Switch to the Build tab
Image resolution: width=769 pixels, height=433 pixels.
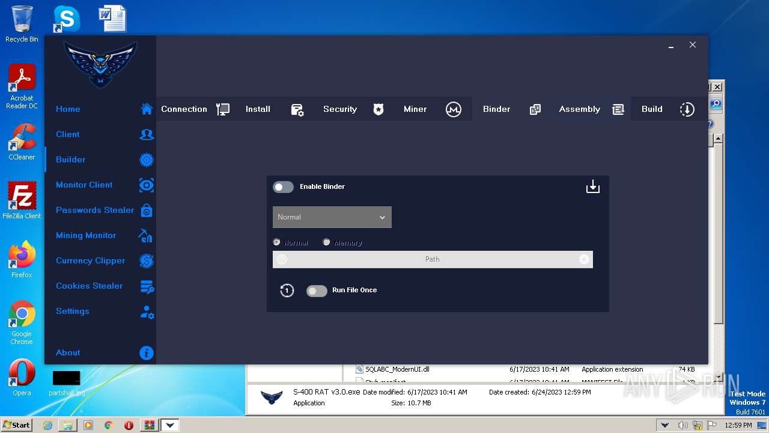(x=668, y=109)
